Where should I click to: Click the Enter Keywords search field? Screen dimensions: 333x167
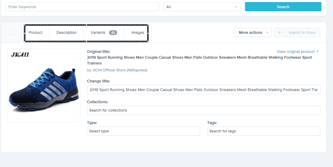(x=82, y=7)
